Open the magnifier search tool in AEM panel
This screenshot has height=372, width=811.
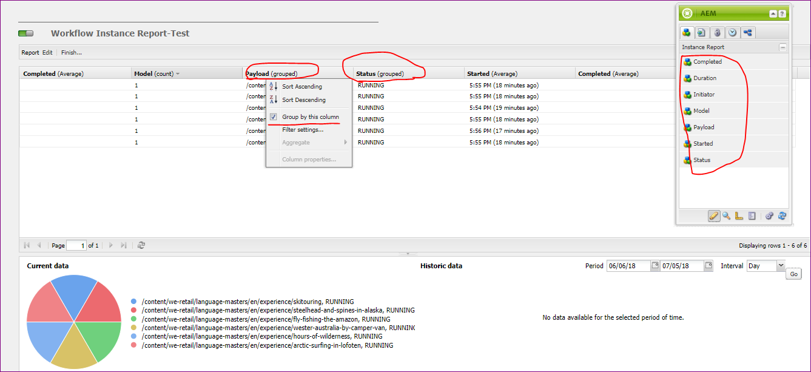(x=726, y=215)
